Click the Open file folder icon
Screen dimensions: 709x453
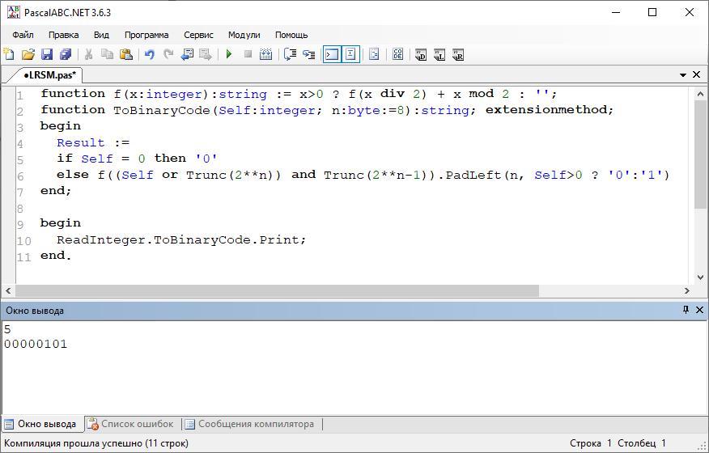coord(28,54)
